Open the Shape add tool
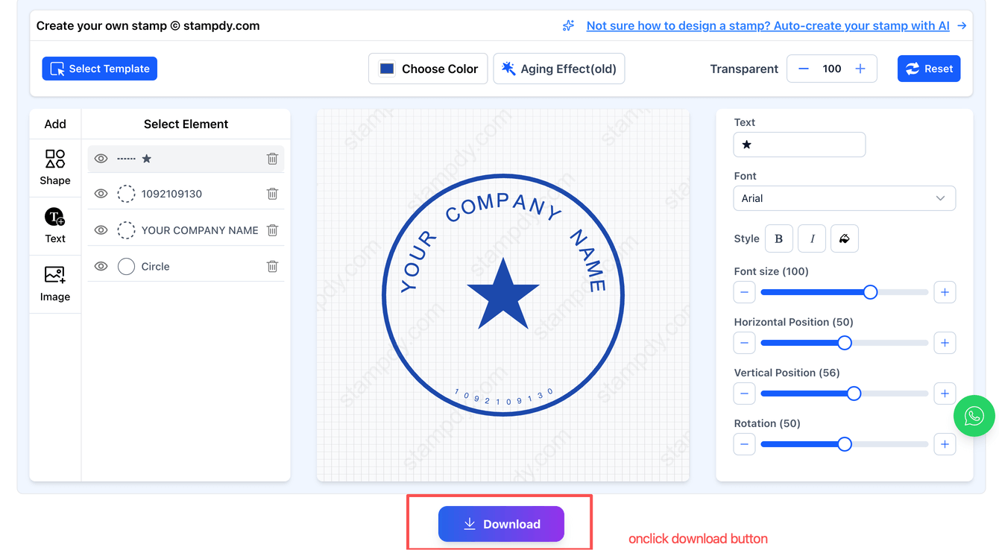Image resolution: width=999 pixels, height=550 pixels. [55, 167]
